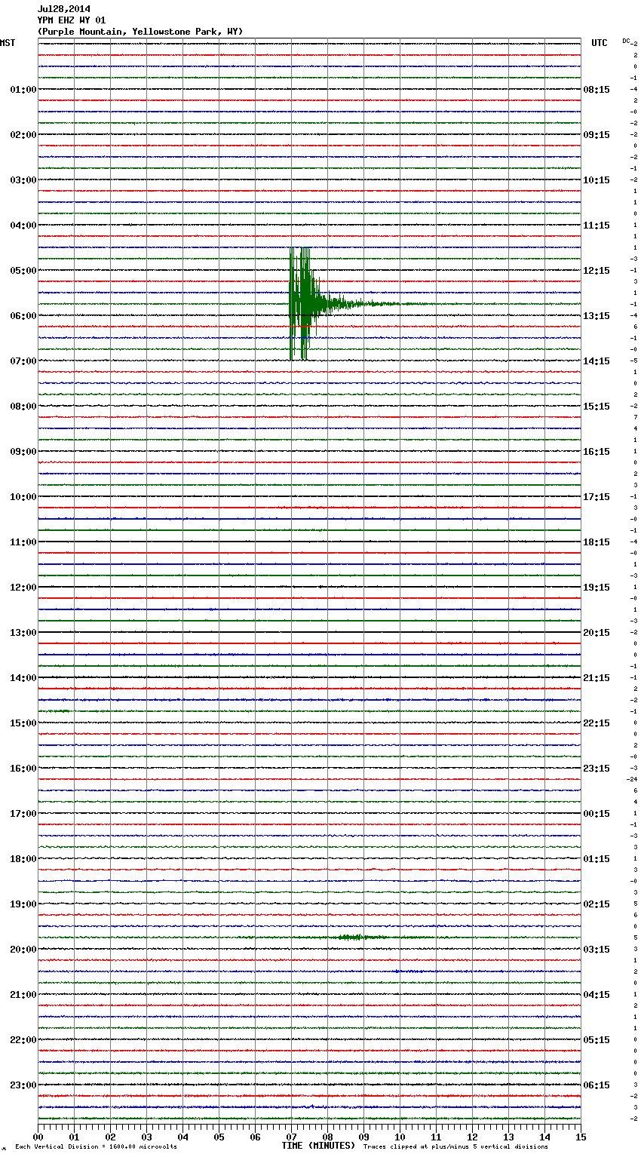Screen dimensions: 641x1157
Task: Select the "01:00" MST time label
Action: pyautogui.click(x=23, y=90)
